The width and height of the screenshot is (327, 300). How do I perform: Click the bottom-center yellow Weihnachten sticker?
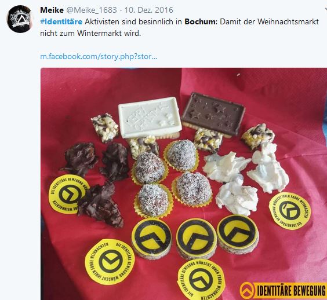coord(201,280)
